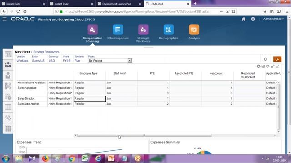Image resolution: width=291 pixels, height=163 pixels.
Task: Click the form save icon
Action: (263, 67)
